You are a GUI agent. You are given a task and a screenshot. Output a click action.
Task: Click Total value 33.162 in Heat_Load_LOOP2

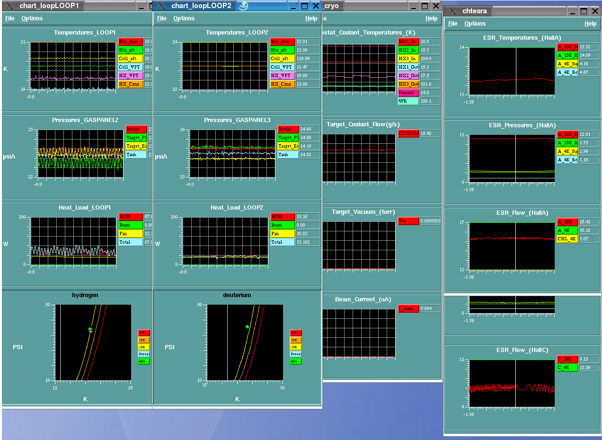[x=308, y=242]
